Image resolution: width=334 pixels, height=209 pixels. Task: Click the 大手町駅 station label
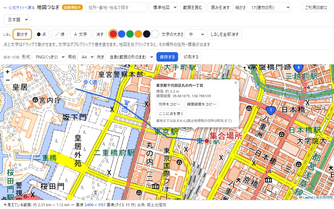pos(180,67)
